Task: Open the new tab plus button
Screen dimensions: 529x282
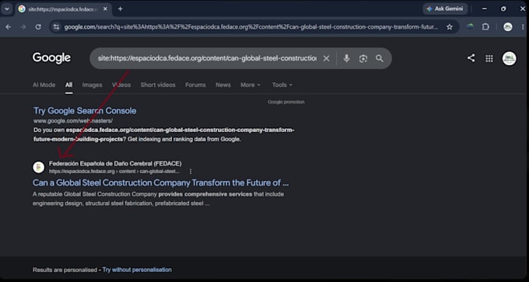Action: tap(120, 9)
